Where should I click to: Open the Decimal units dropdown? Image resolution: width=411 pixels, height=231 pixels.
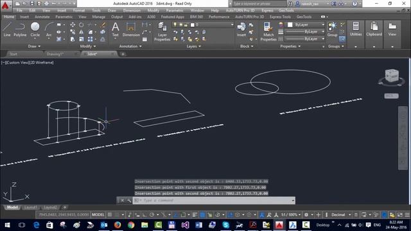coord(341,215)
